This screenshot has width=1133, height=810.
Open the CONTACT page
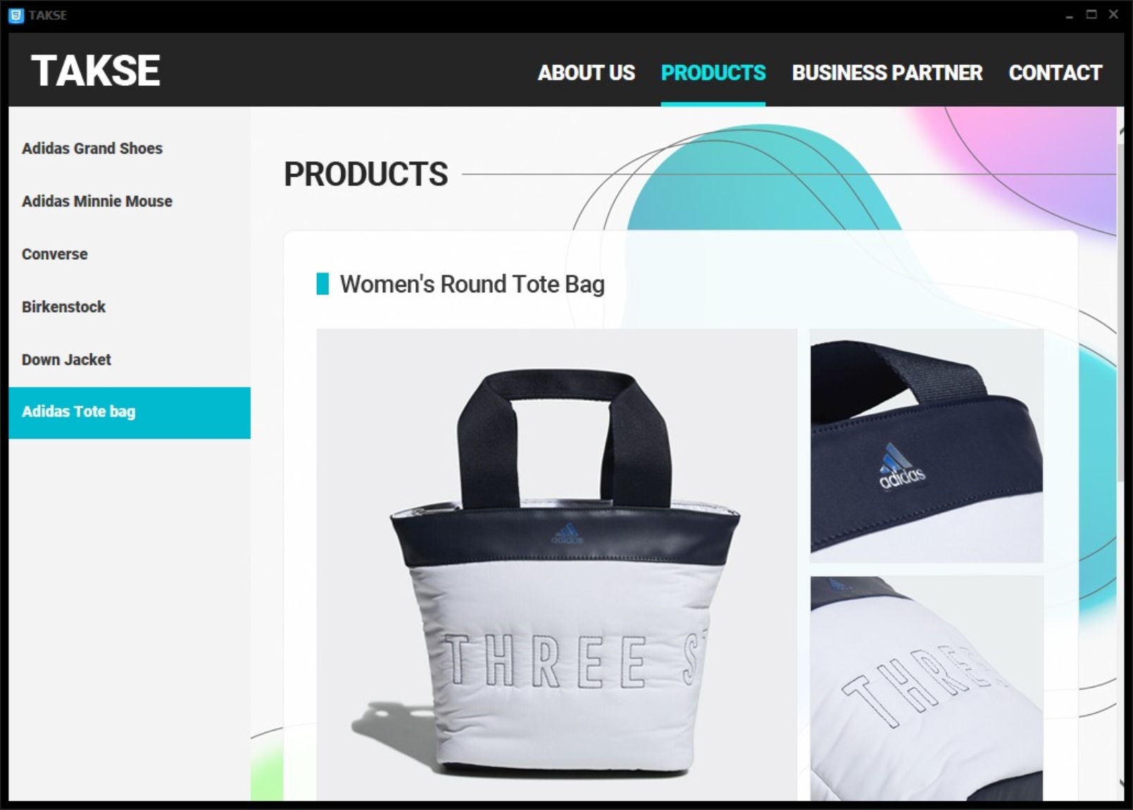pyautogui.click(x=1055, y=73)
